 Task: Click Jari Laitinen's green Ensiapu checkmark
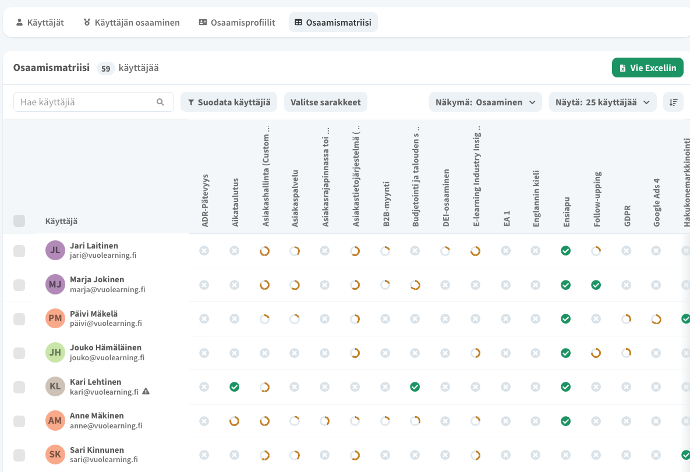(x=565, y=251)
